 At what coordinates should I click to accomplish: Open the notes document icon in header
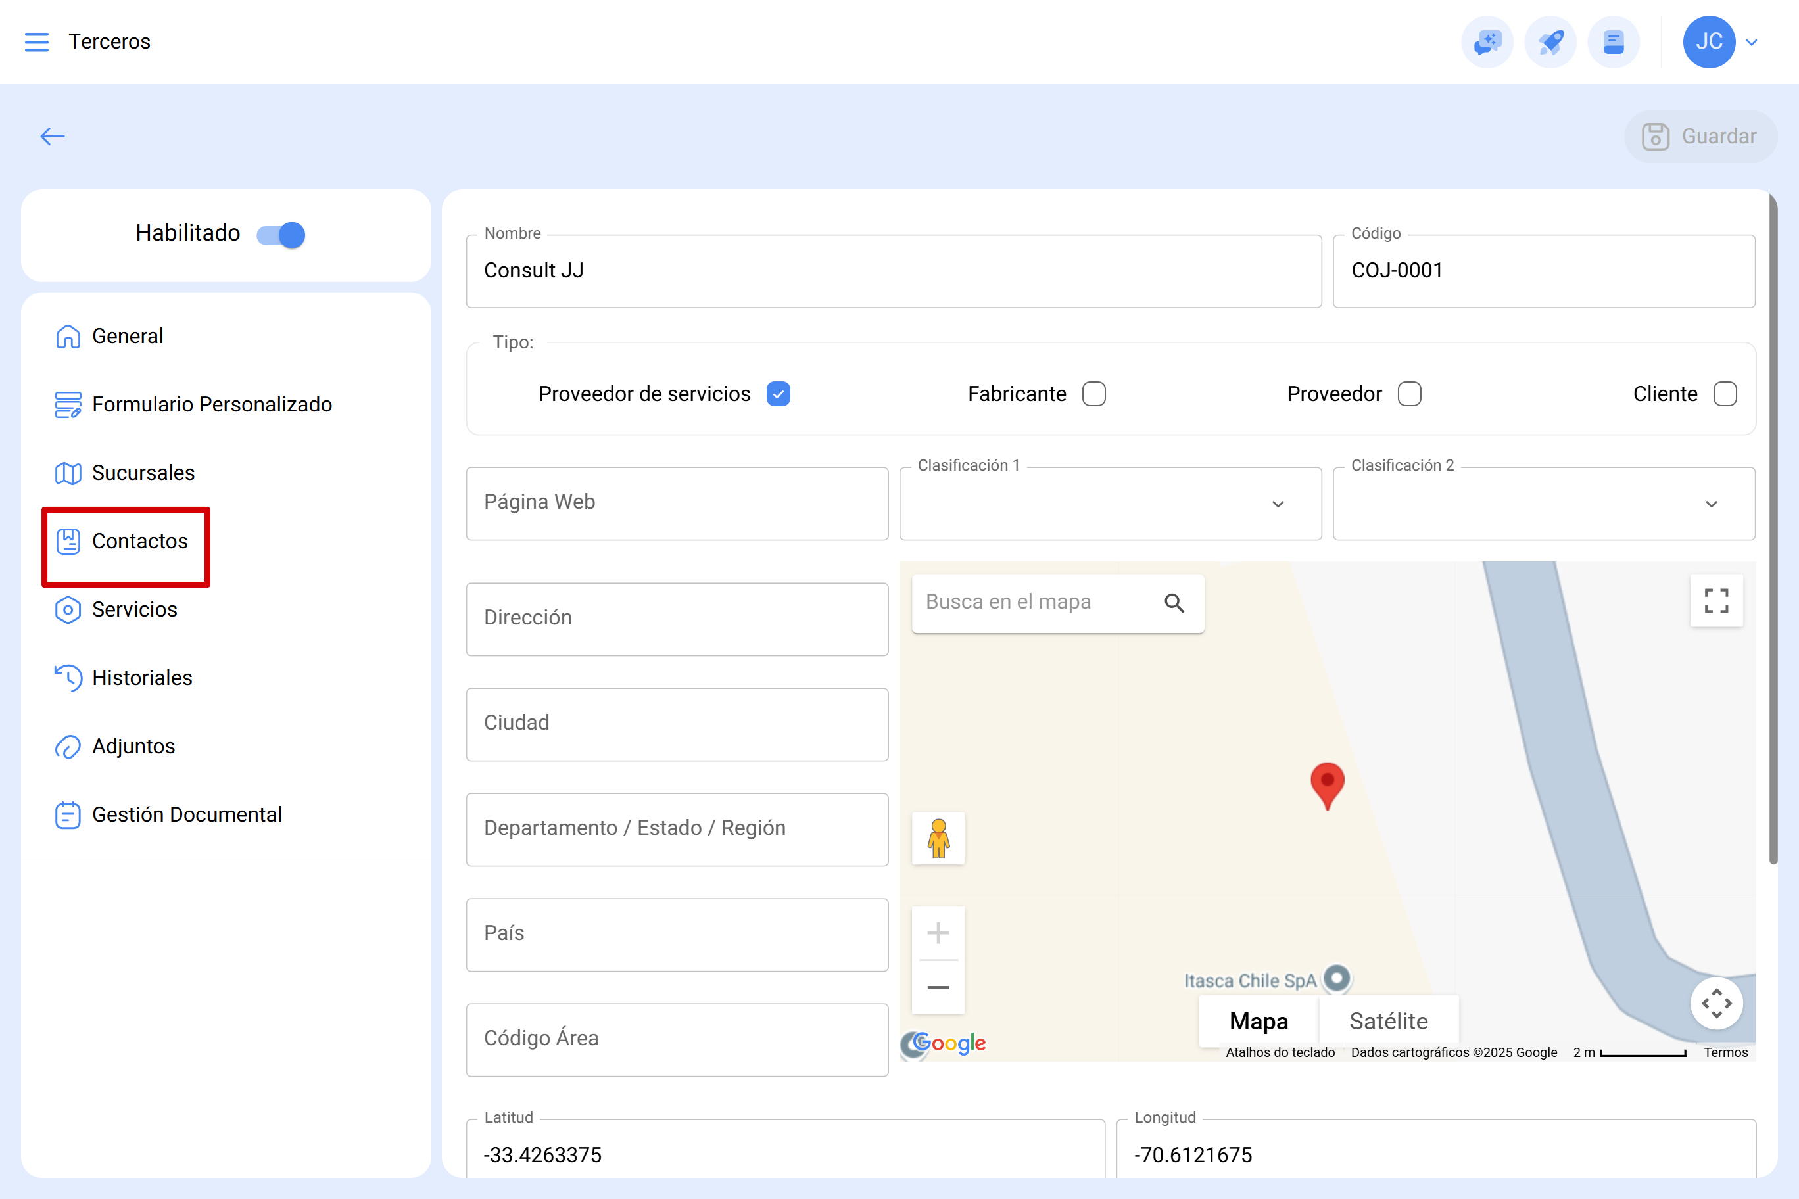pos(1613,42)
